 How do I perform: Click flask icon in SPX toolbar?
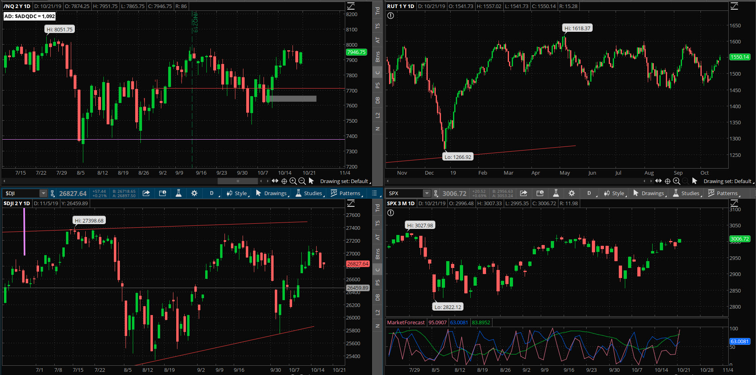(556, 193)
